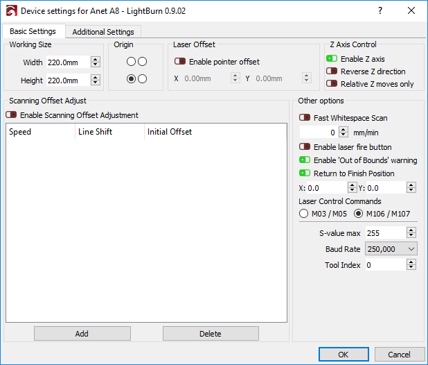Image resolution: width=428 pixels, height=365 pixels.
Task: Click the whitespace scan mm/min field
Action: [319, 133]
